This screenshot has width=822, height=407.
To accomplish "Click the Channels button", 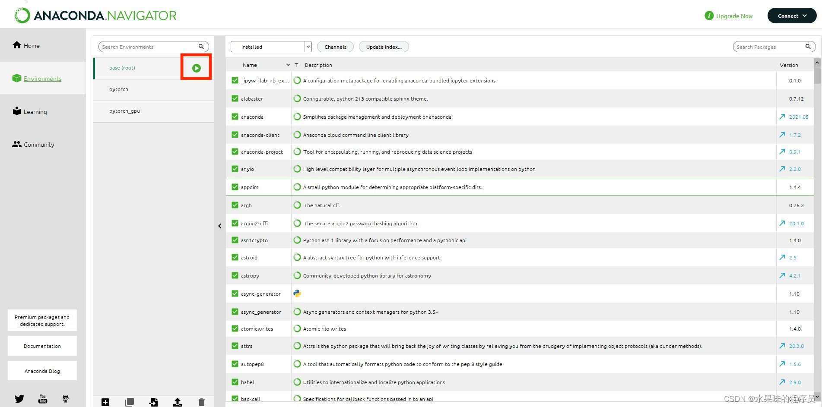I will 335,47.
